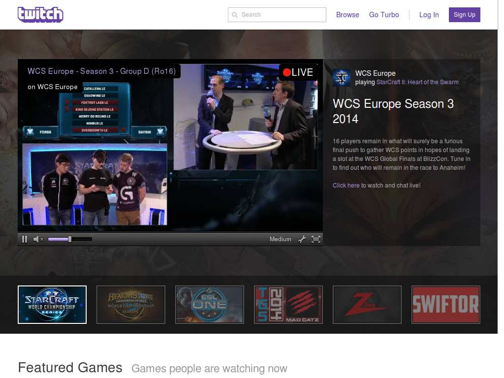Adjust the purple volume slider
Screen dimensions: 504x378
pyautogui.click(x=70, y=239)
